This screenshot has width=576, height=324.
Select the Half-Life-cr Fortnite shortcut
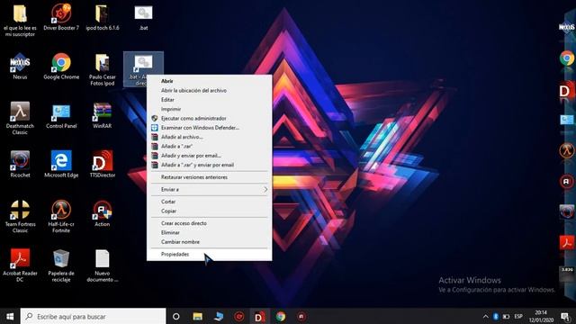pyautogui.click(x=61, y=217)
